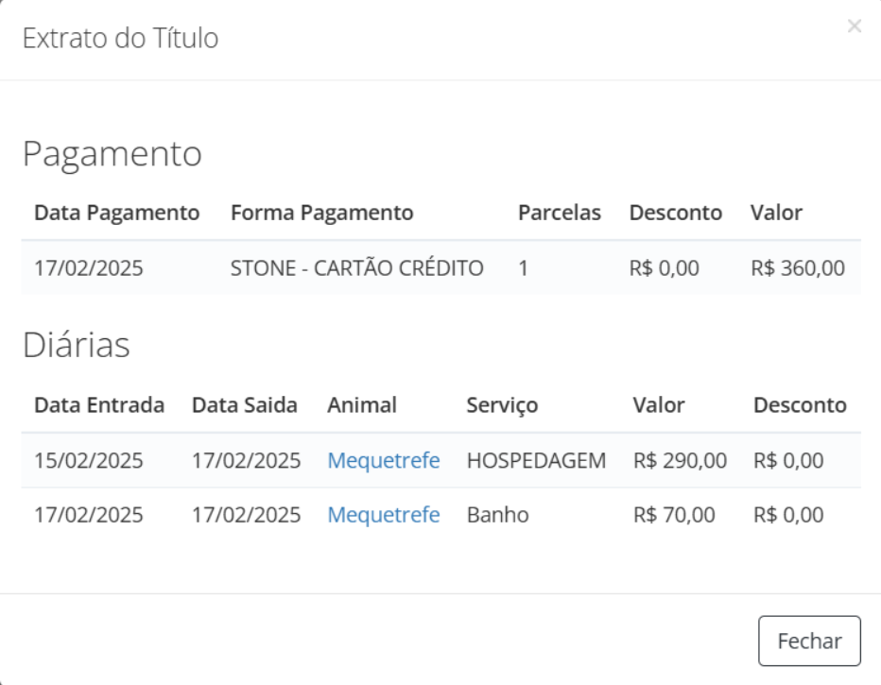Click the Data Entrada column header
Image resolution: width=881 pixels, height=685 pixels.
click(x=99, y=404)
